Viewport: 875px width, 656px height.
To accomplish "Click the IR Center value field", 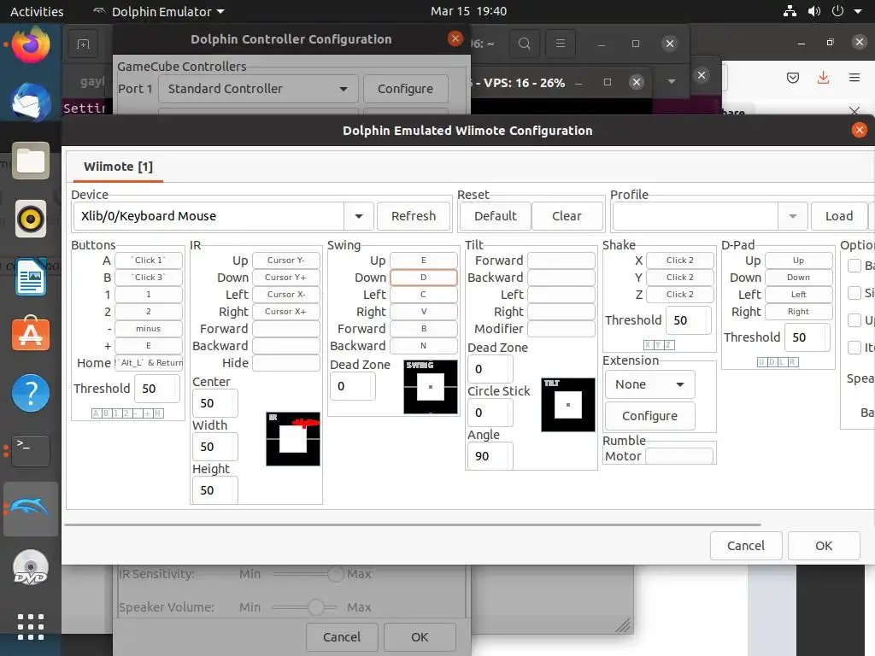I will click(x=214, y=403).
